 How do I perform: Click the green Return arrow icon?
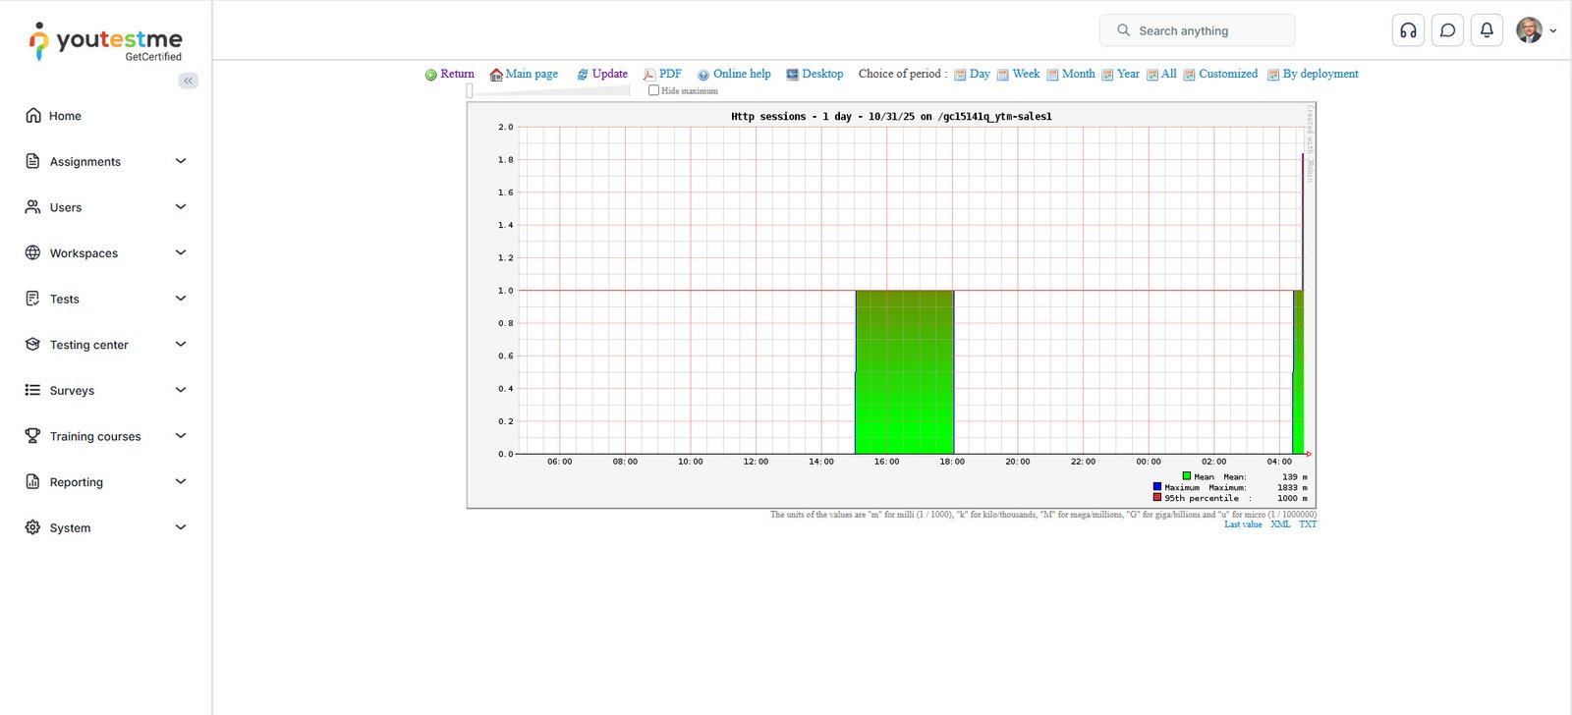click(430, 75)
